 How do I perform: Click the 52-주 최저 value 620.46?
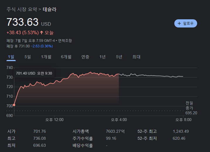point(179,138)
